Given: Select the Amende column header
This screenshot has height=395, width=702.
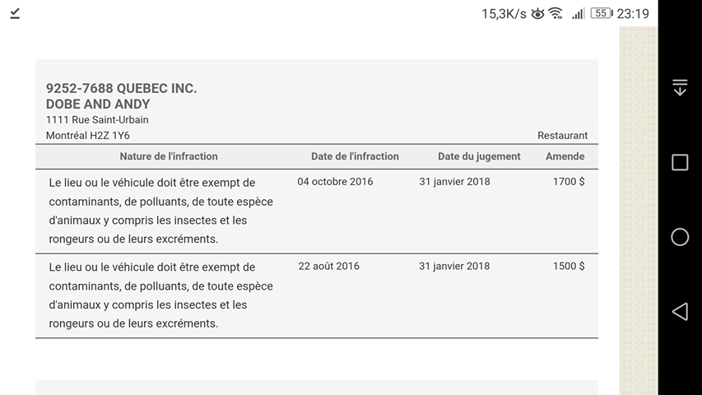Looking at the screenshot, I should 565,156.
